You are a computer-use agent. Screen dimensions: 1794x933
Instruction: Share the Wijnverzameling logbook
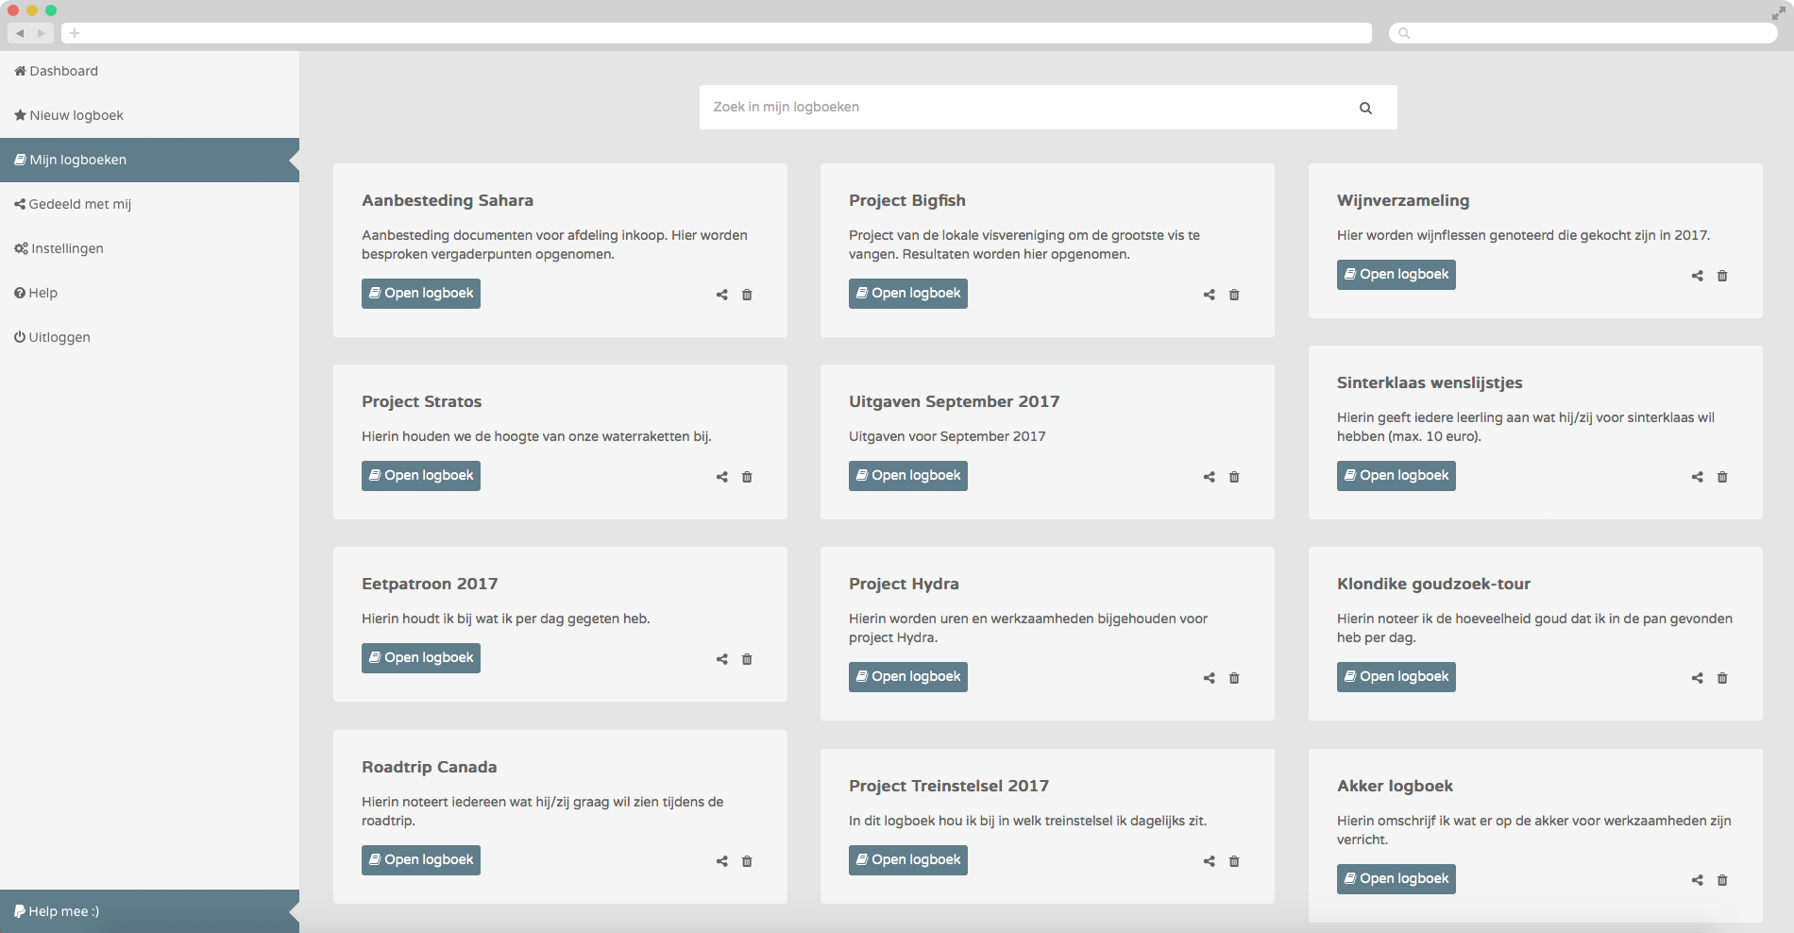(x=1697, y=276)
